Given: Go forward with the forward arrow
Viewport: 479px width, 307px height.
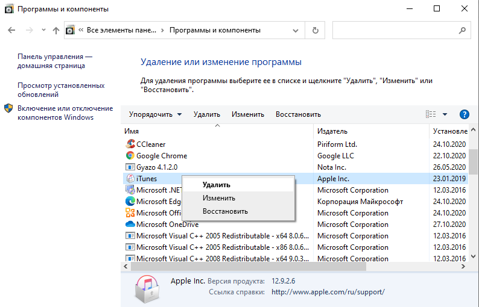Looking at the screenshot, I should point(30,30).
